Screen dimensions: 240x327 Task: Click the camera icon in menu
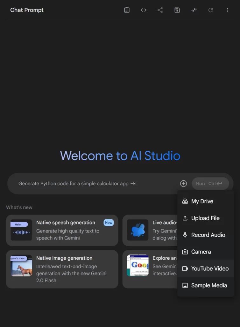185,252
